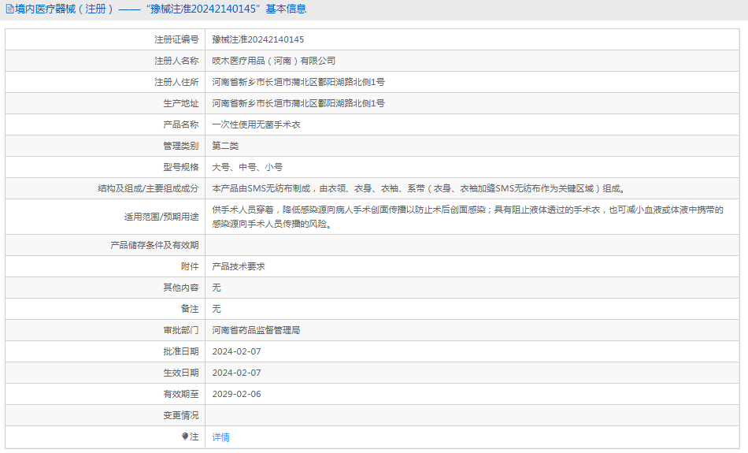This screenshot has height=453, width=748.
Task: Select approving authority 河南省药品监督管理局
Action: coord(256,330)
